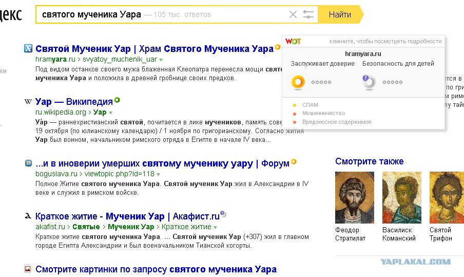Open Краткое житие - Мученик Уар result
The image size is (464, 277).
127,216
